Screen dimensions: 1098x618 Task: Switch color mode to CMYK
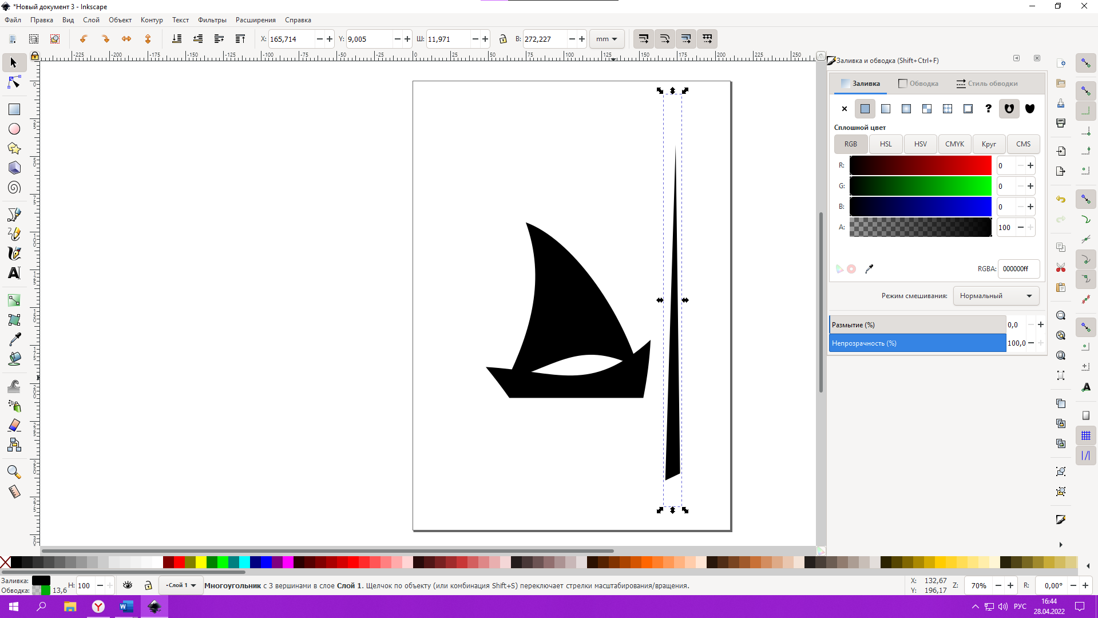[954, 144]
